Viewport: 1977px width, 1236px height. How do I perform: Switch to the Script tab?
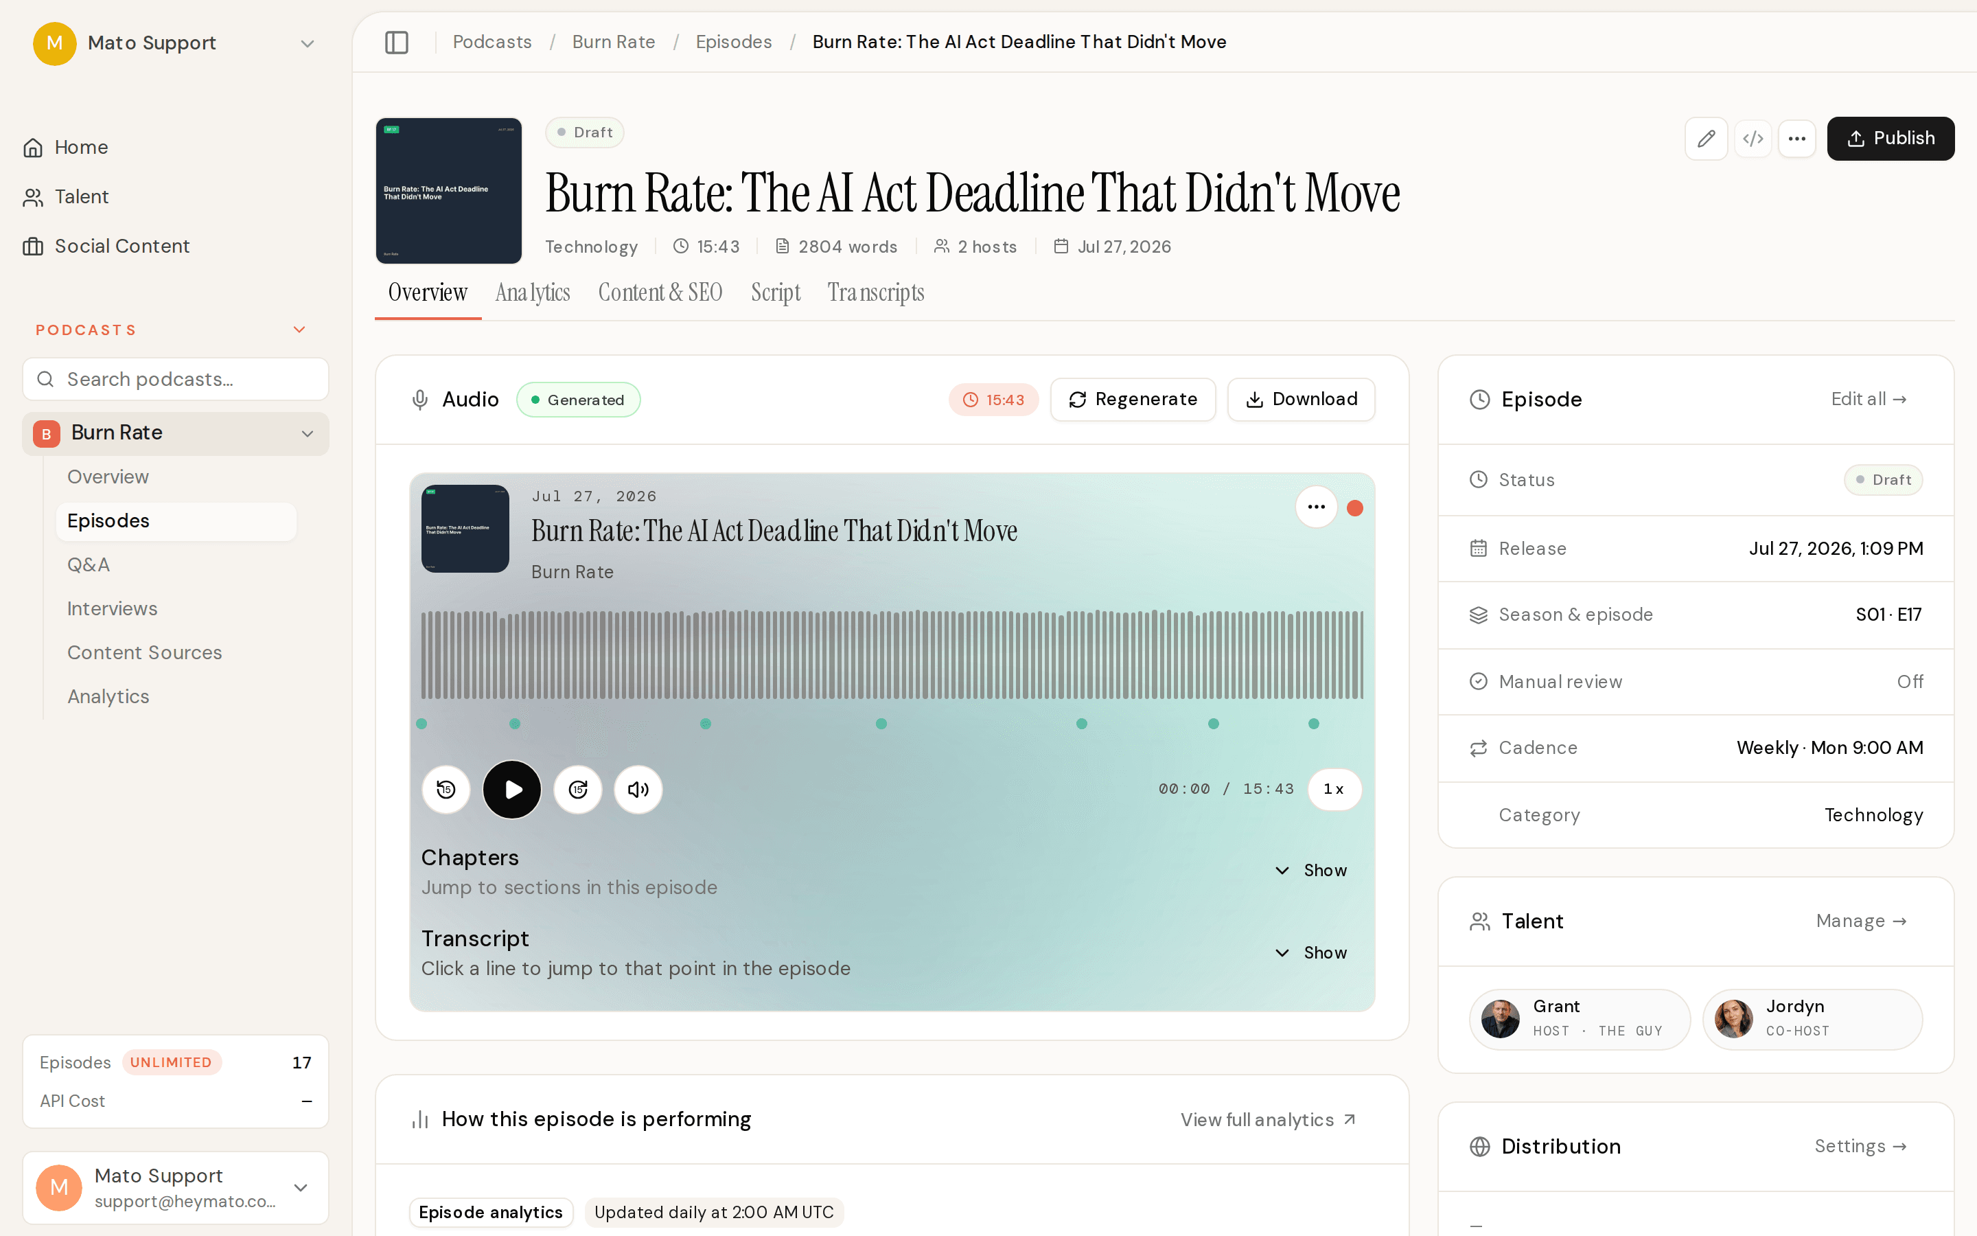[x=775, y=293]
